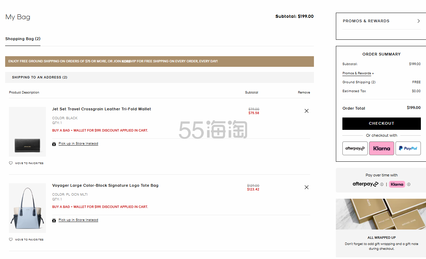Choose Pick up in Store for tote bag
This screenshot has width=426, height=259.
[78, 220]
